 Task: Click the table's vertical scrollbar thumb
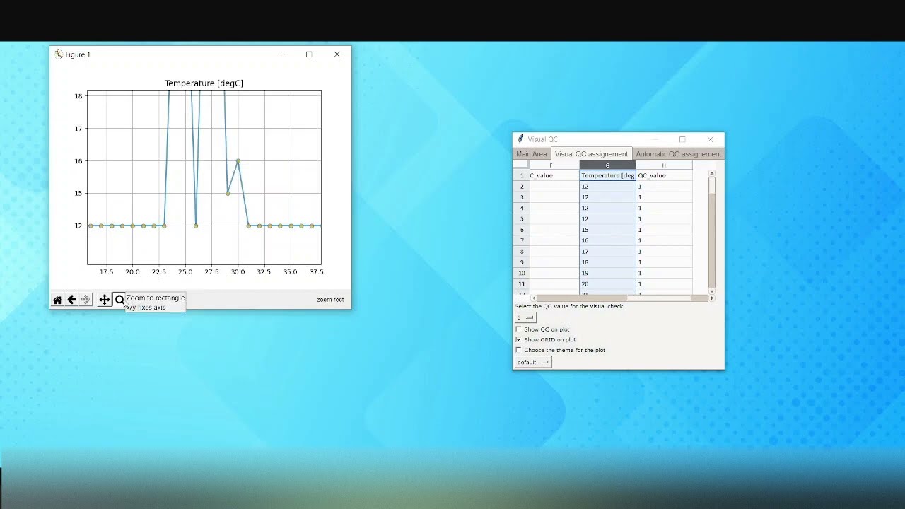pos(712,185)
